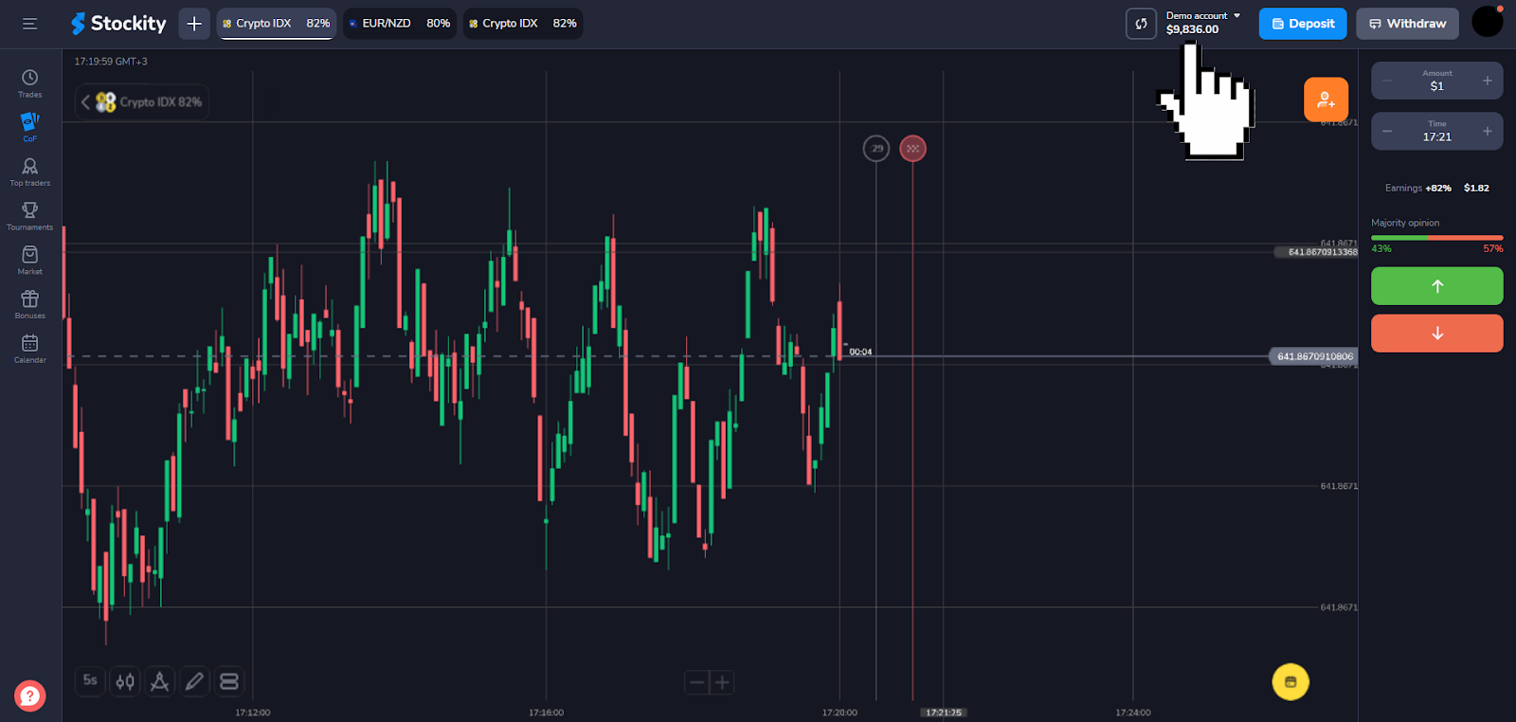The image size is (1516, 722).
Task: Open the 5s timeframe selector
Action: 90,680
